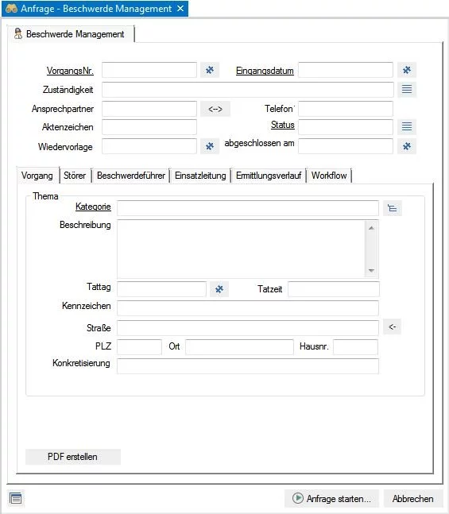Open the Kategorie tree selector icon
This screenshot has height=514, width=449.
pyautogui.click(x=393, y=208)
